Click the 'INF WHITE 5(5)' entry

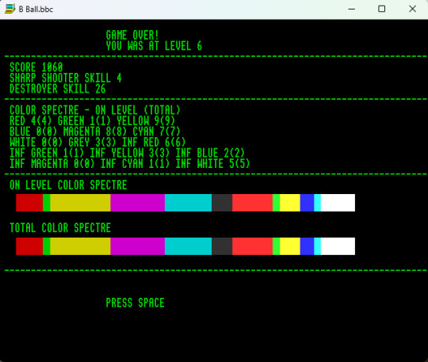point(212,164)
